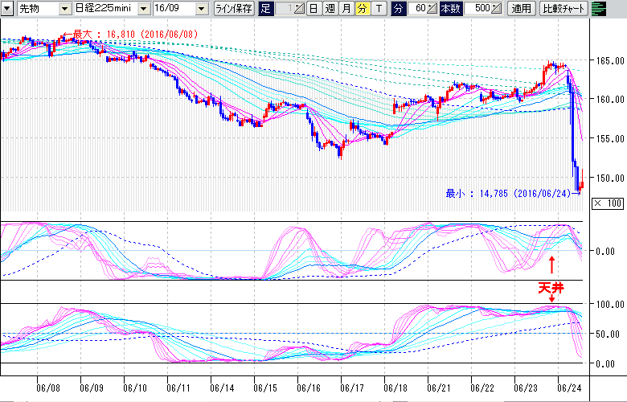The height and width of the screenshot is (402, 627).
Task: Click the 最小 : 14,785 low label
Action: pyautogui.click(x=513, y=194)
